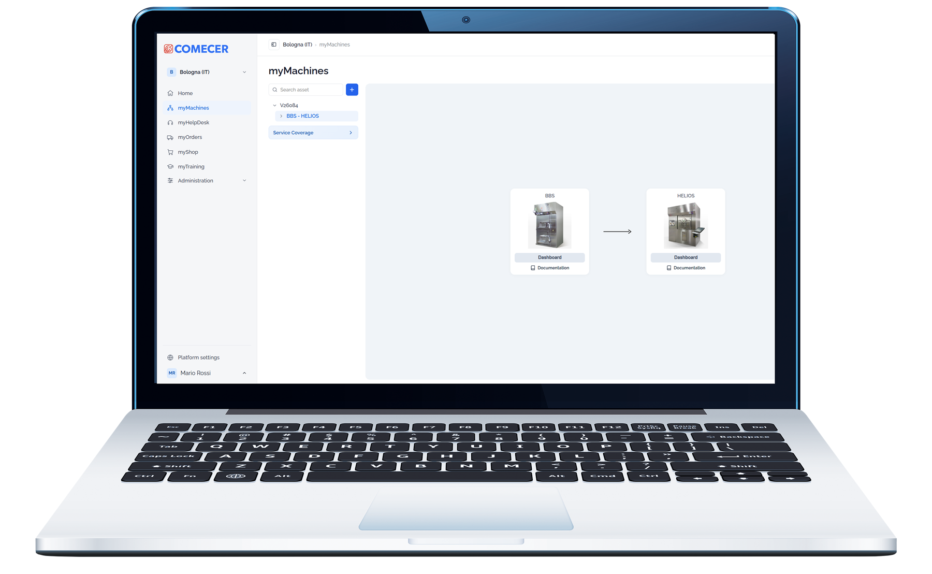
Task: Click the myTraining graduation cap icon
Action: click(x=170, y=167)
